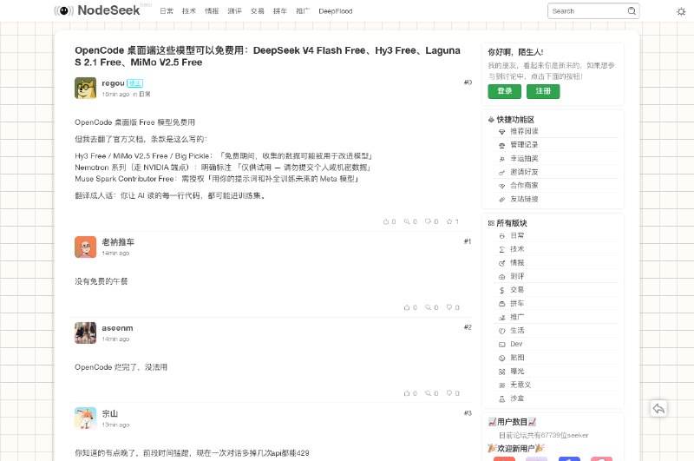694x461 pixels.
Task: Open the 管理记录 sidebar link
Action: point(524,145)
